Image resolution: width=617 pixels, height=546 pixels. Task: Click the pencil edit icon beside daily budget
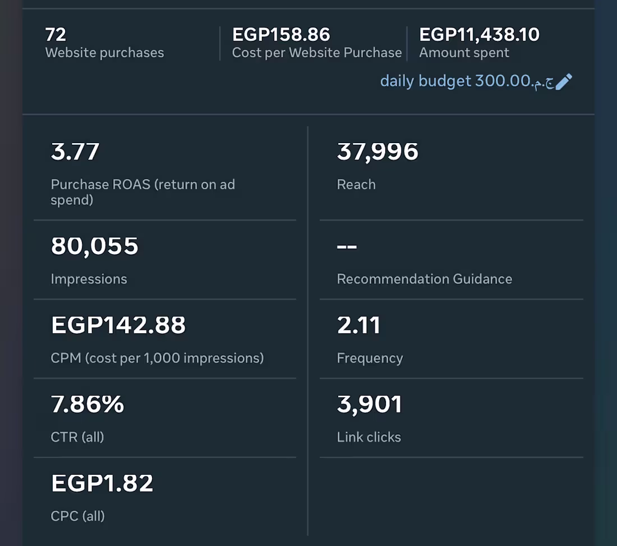564,82
